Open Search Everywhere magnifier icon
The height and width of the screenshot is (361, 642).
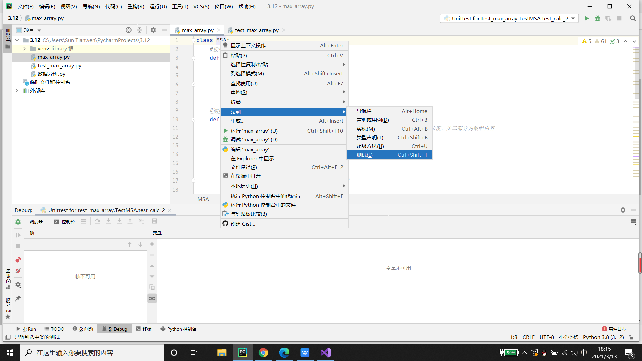point(633,19)
